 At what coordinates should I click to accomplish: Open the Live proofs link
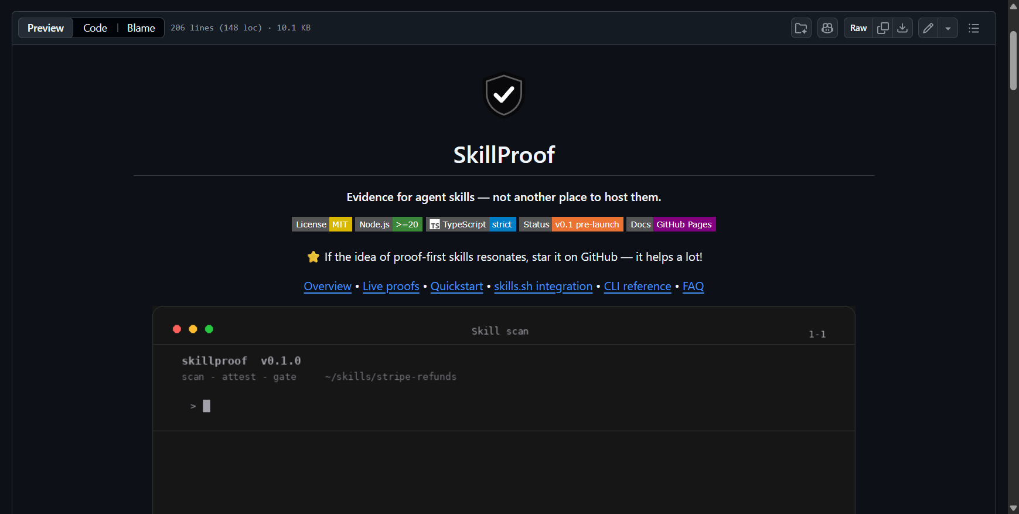[x=391, y=286]
